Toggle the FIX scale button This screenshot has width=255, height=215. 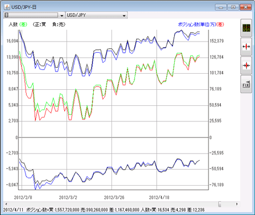pos(246,84)
